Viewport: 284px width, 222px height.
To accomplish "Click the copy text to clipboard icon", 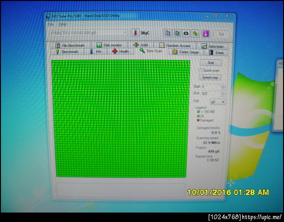I will click(x=168, y=33).
